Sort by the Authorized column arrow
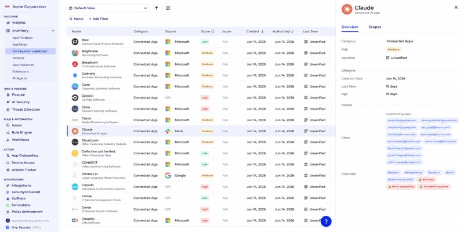This screenshot has width=464, height=232. pos(292,31)
